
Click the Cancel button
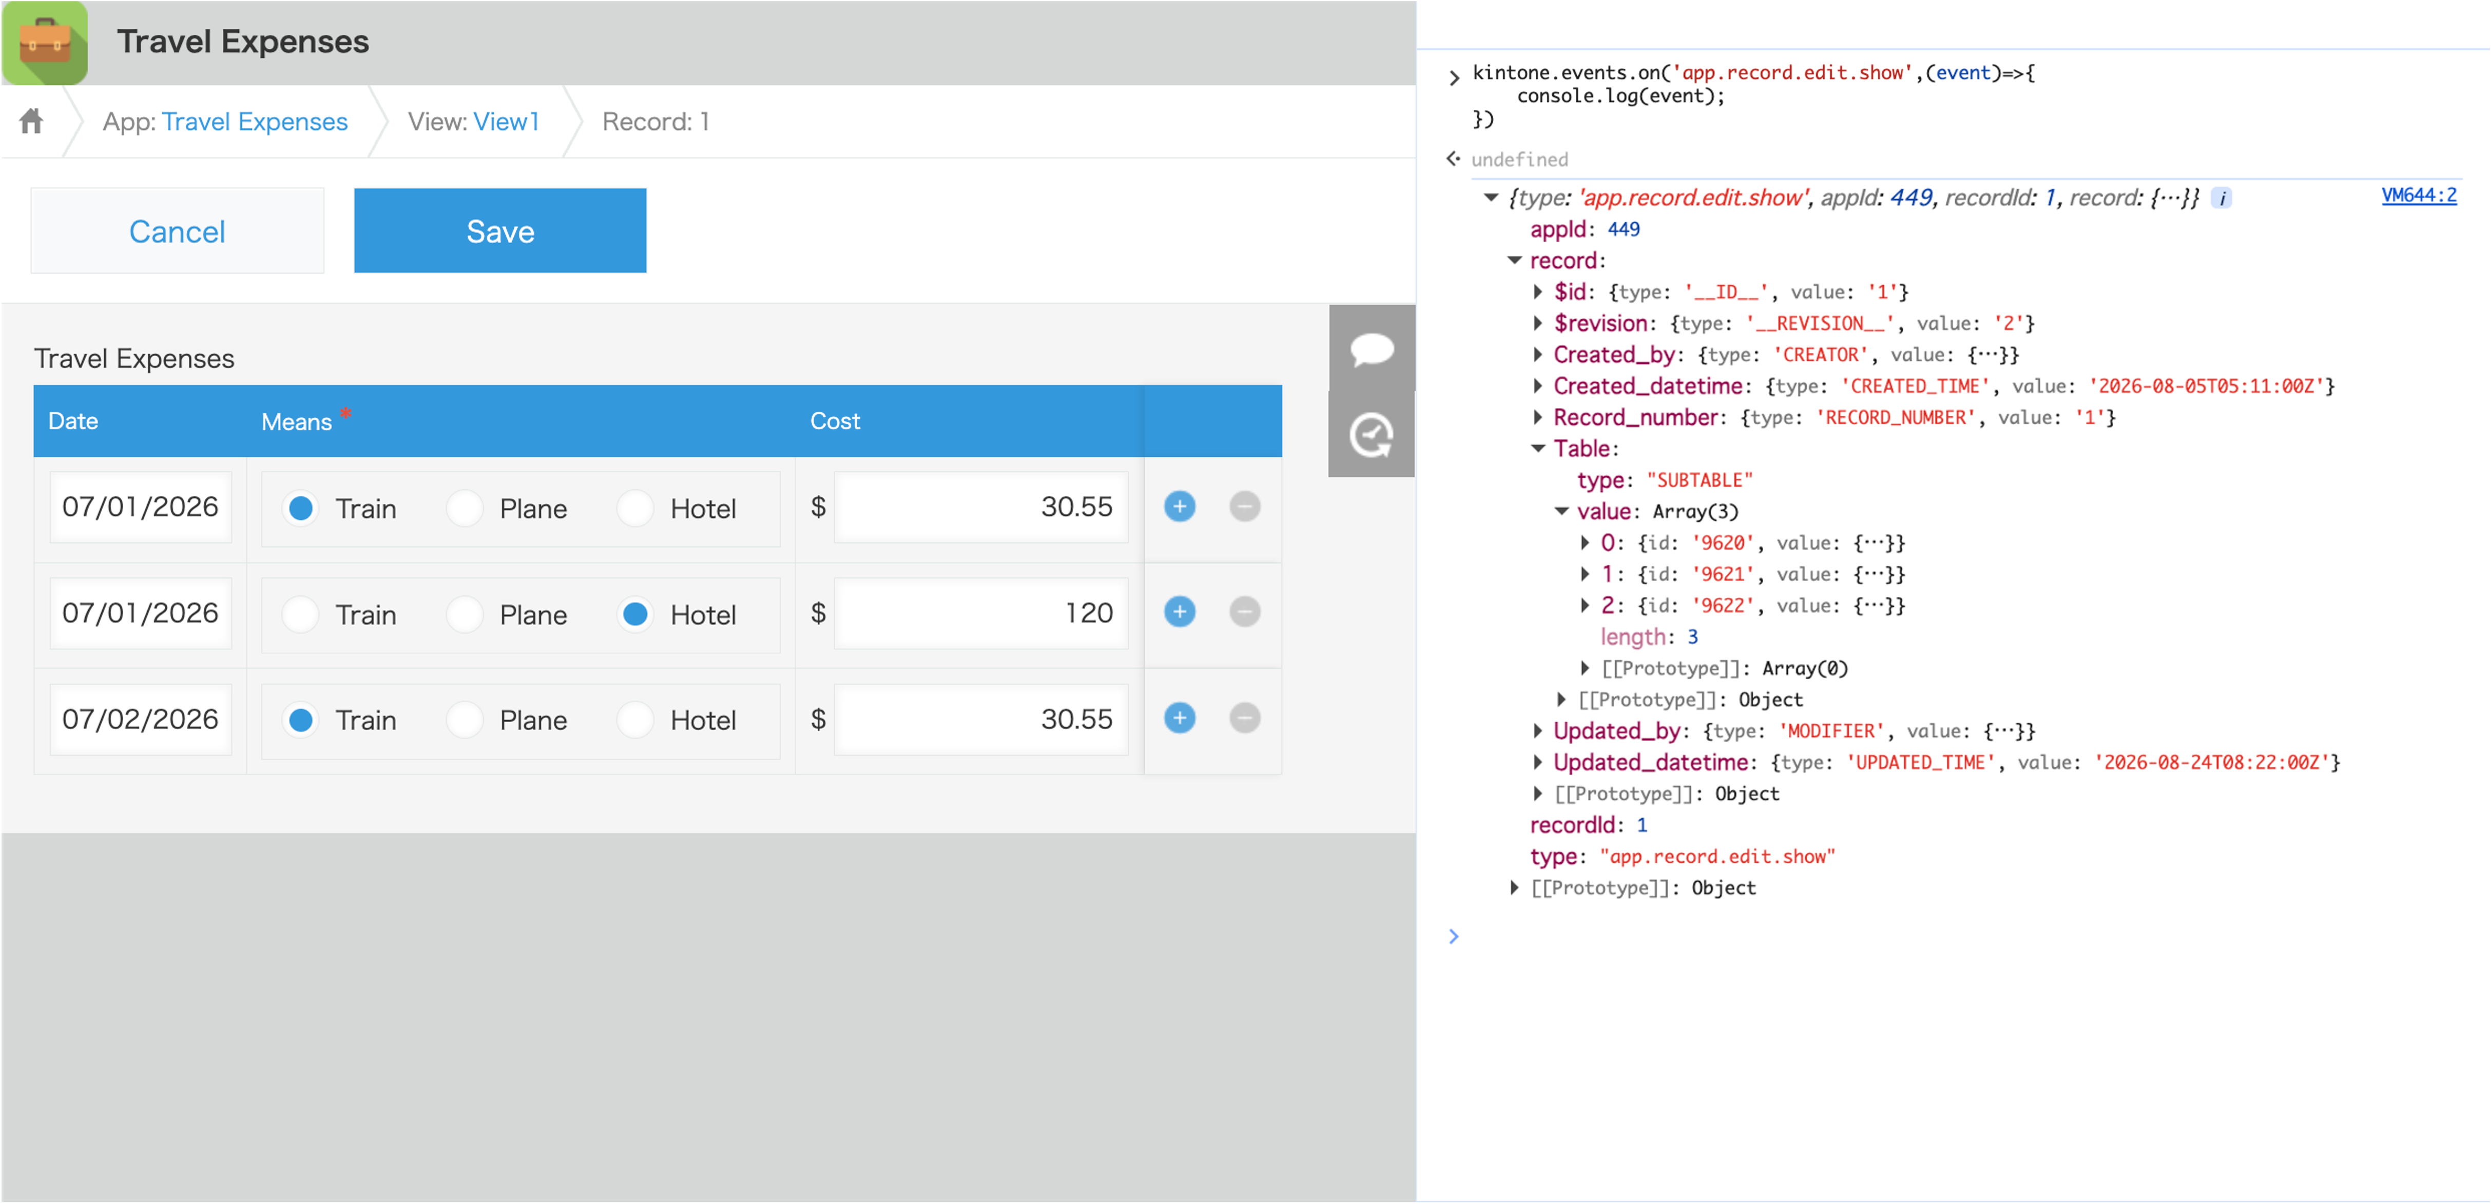tap(177, 231)
